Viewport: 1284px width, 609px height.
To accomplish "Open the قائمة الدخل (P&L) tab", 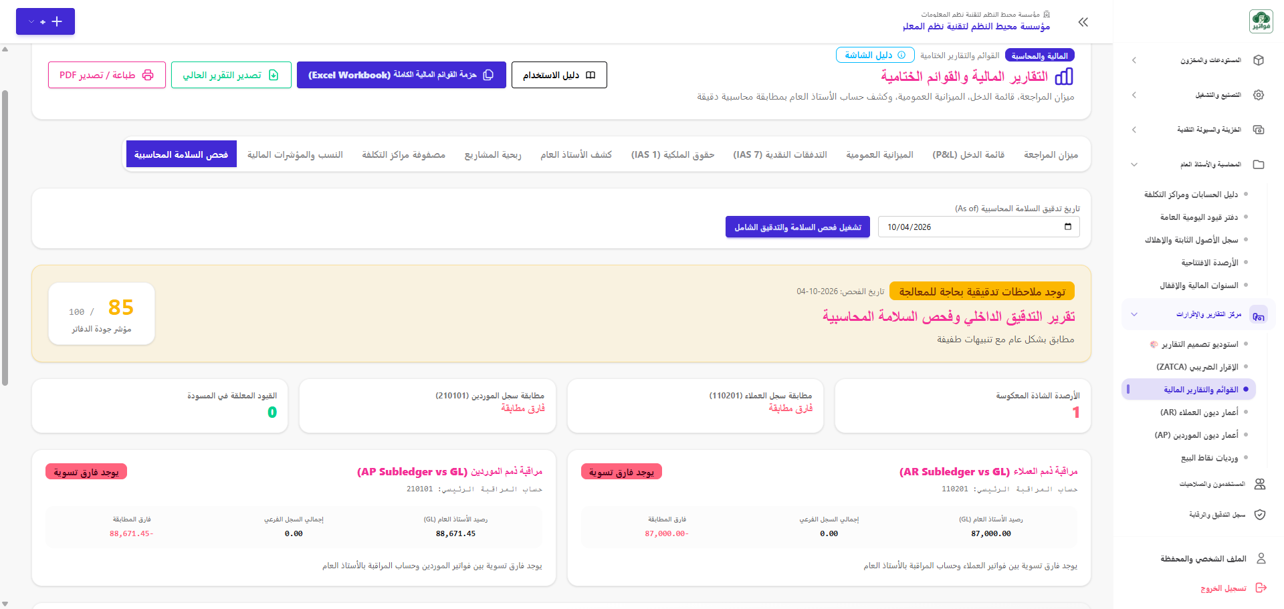I will 968,154.
